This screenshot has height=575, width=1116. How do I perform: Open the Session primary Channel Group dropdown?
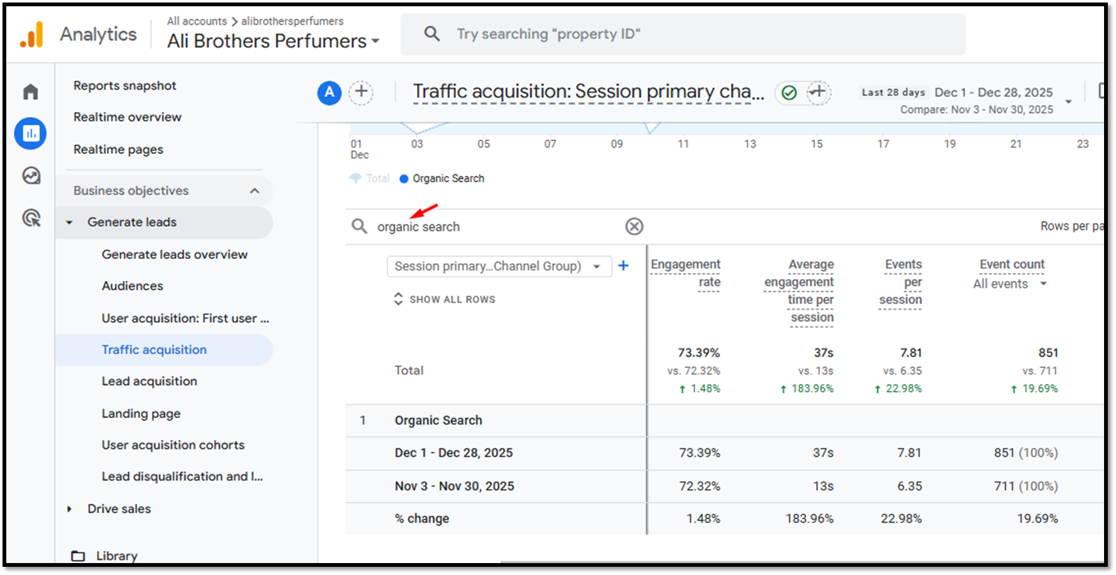point(499,266)
